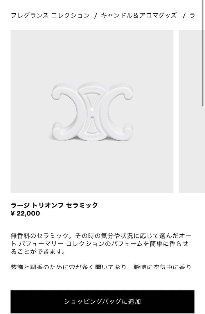The image size is (205, 314).
Task: Select the truncated ラ breadcrumb item
Action: [x=192, y=15]
